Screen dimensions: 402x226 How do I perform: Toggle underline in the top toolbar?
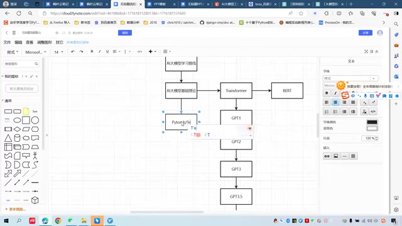click(107, 51)
